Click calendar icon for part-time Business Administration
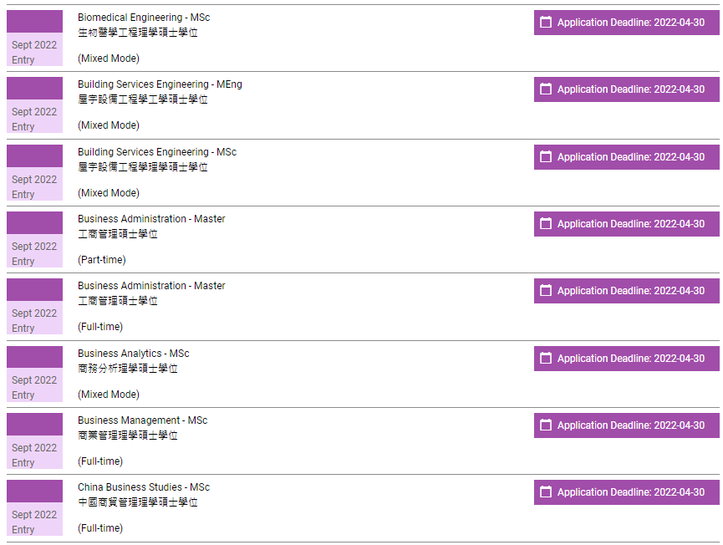This screenshot has width=723, height=545. (546, 224)
